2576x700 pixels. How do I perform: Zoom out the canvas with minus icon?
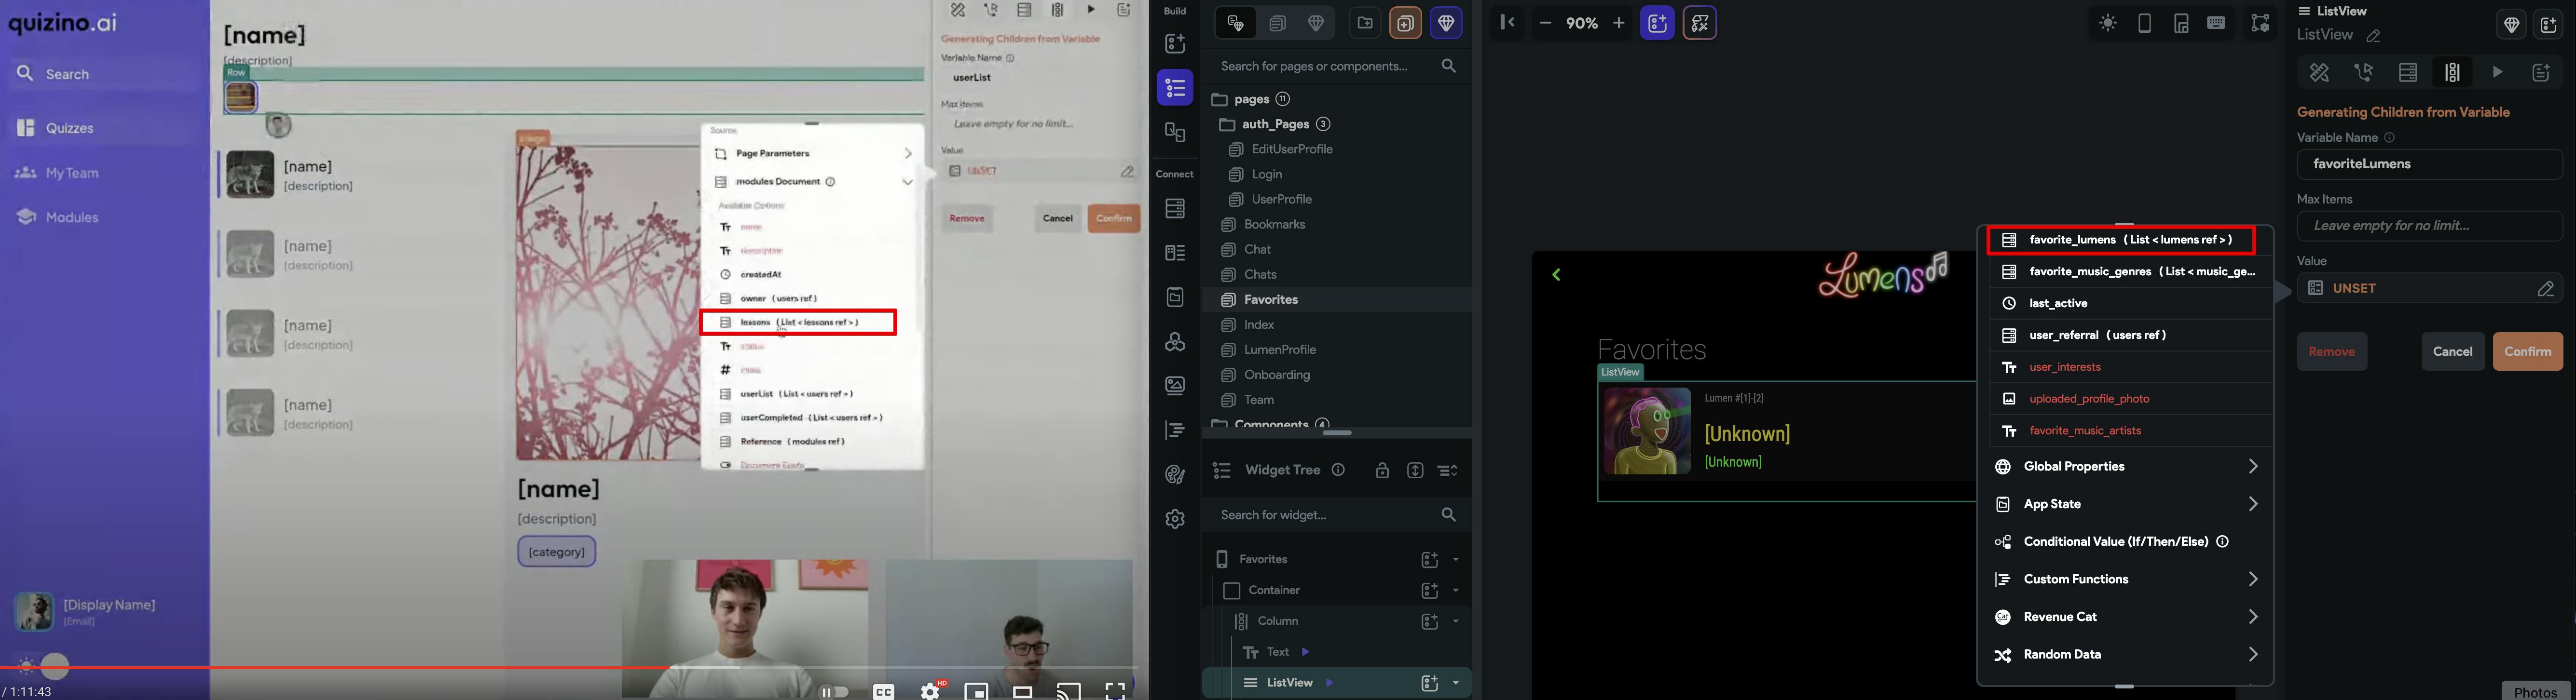pos(1545,23)
